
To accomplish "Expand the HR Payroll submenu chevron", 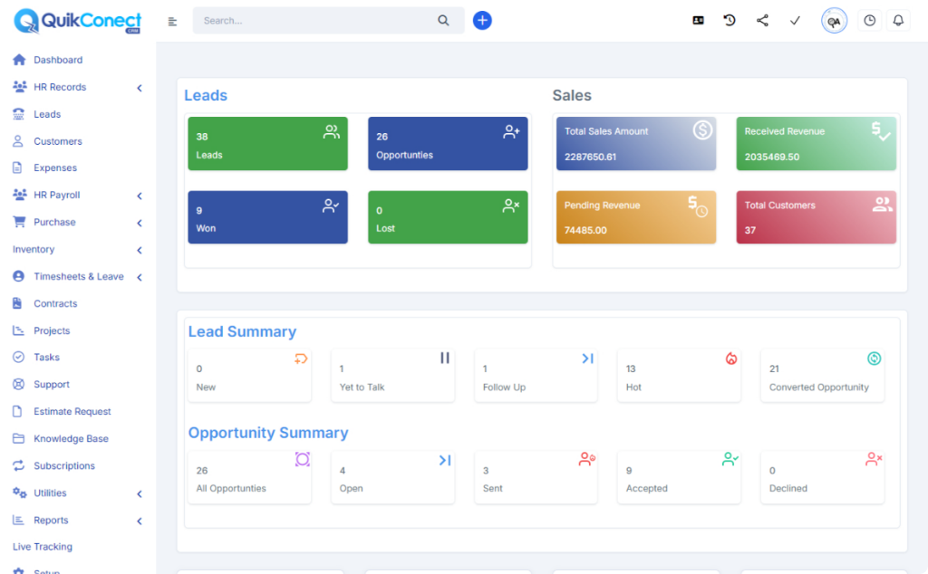I will click(140, 196).
